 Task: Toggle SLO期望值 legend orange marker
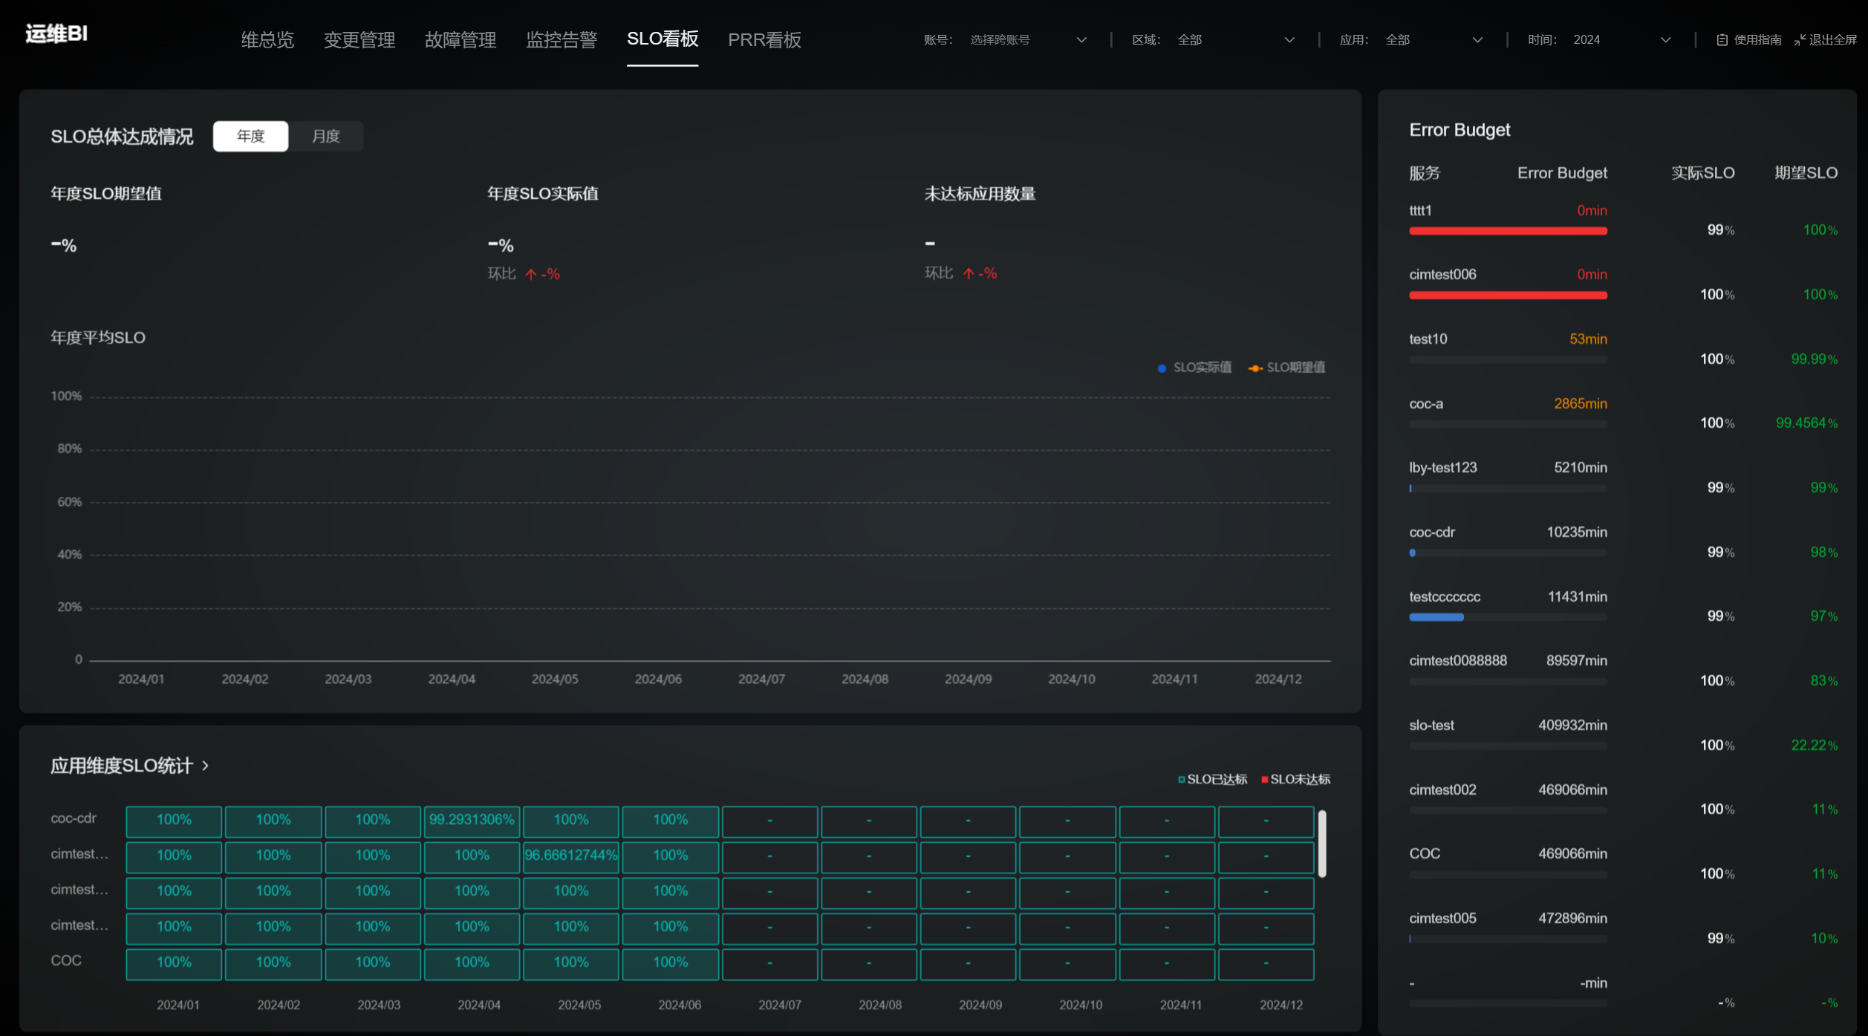[x=1255, y=368]
